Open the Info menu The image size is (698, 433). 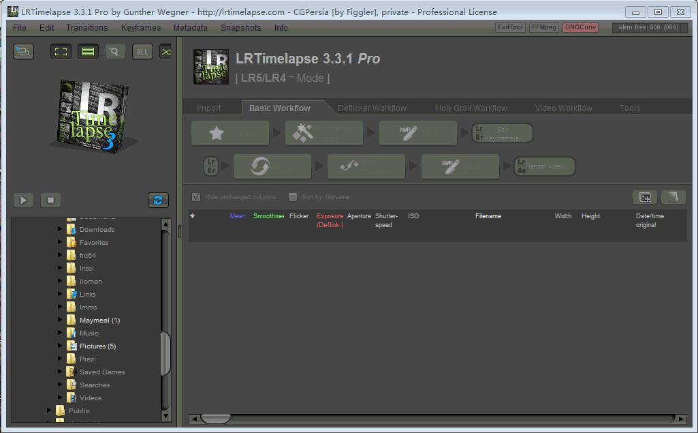coord(281,28)
